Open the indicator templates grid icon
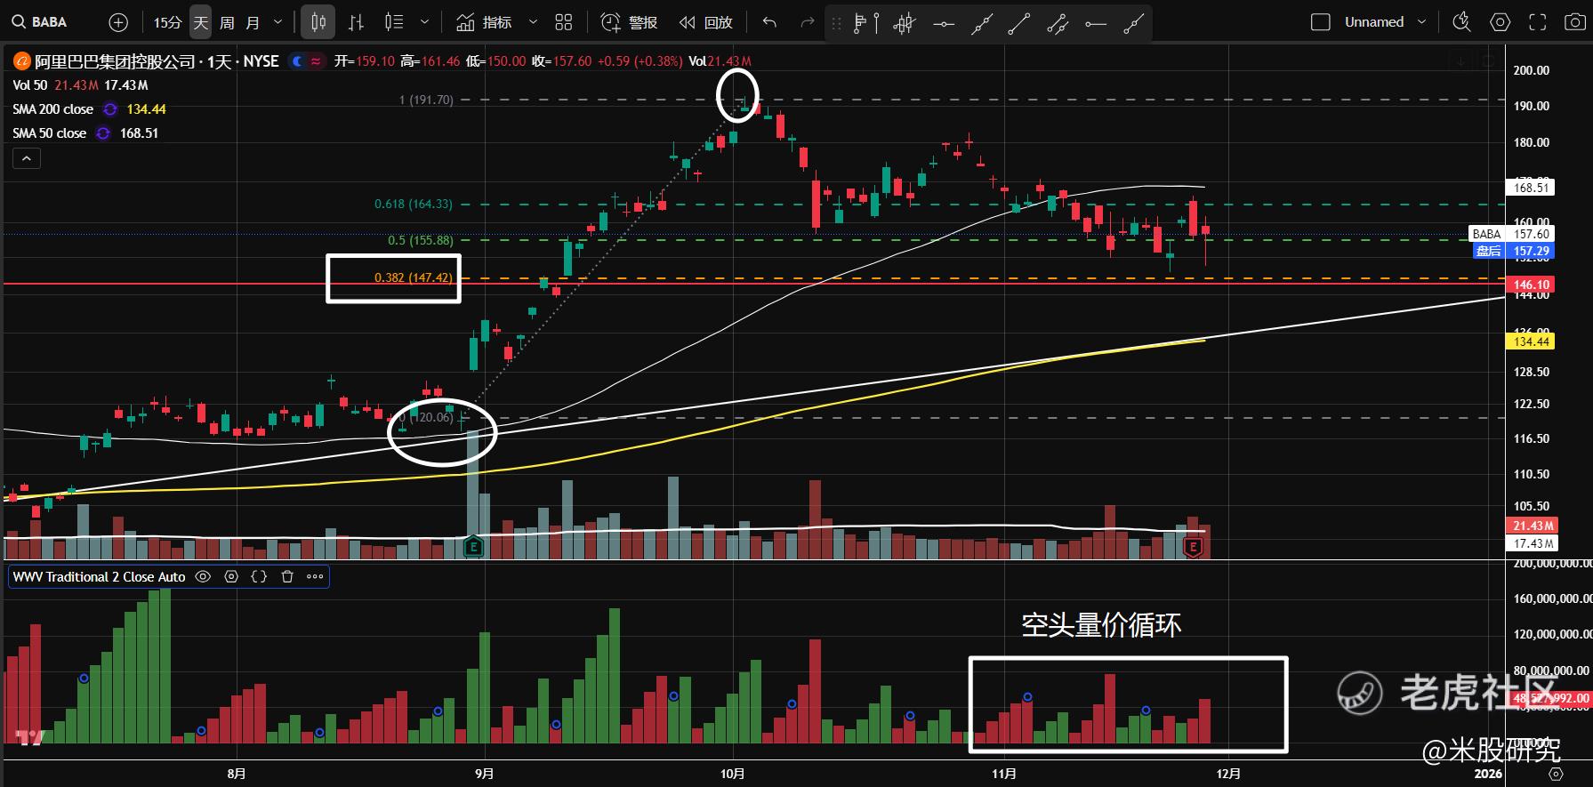Viewport: 1593px width, 787px height. coord(564,22)
